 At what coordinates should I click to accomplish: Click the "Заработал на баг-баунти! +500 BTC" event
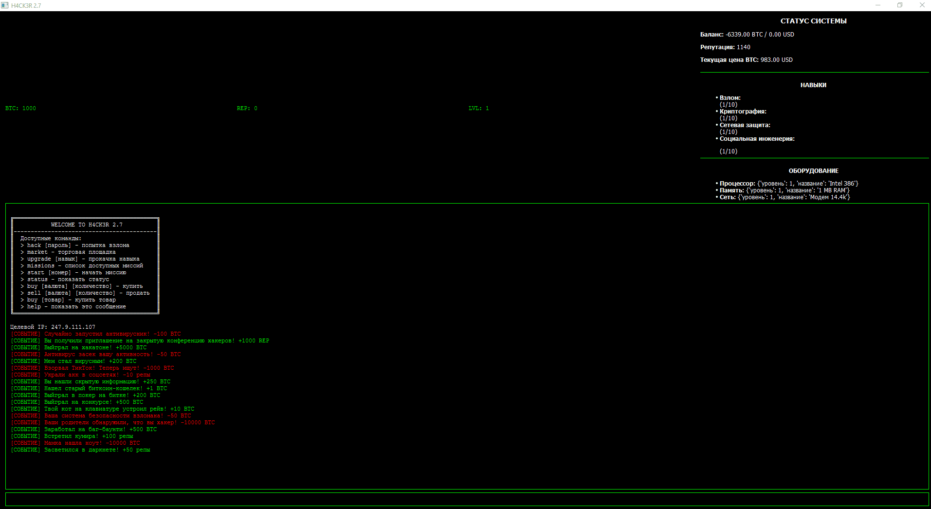pyautogui.click(x=84, y=429)
